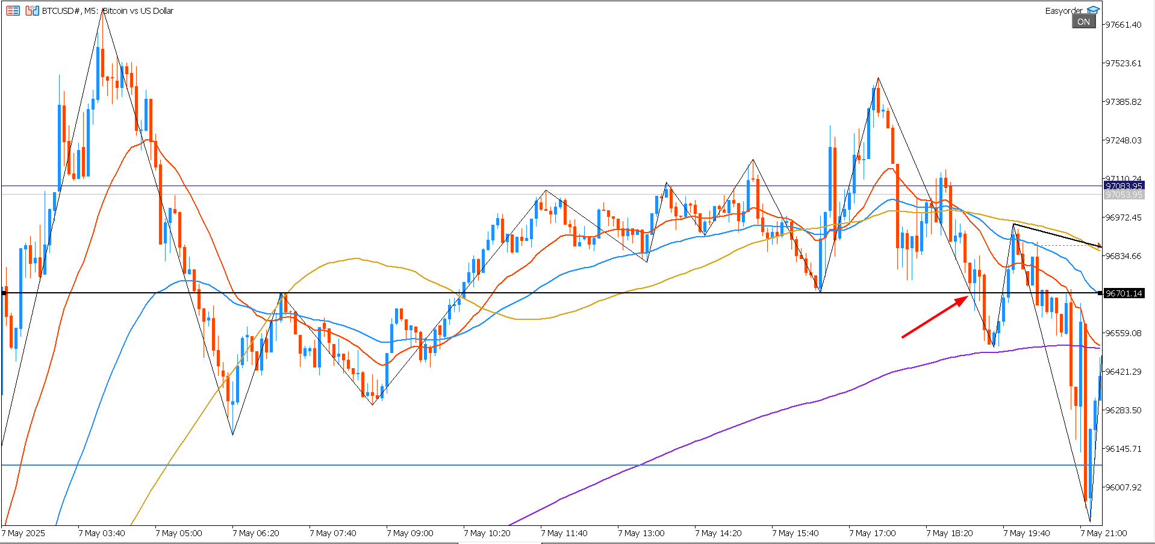1155x544 pixels.
Task: Click the 7 May 2025 date label
Action: pos(24,533)
